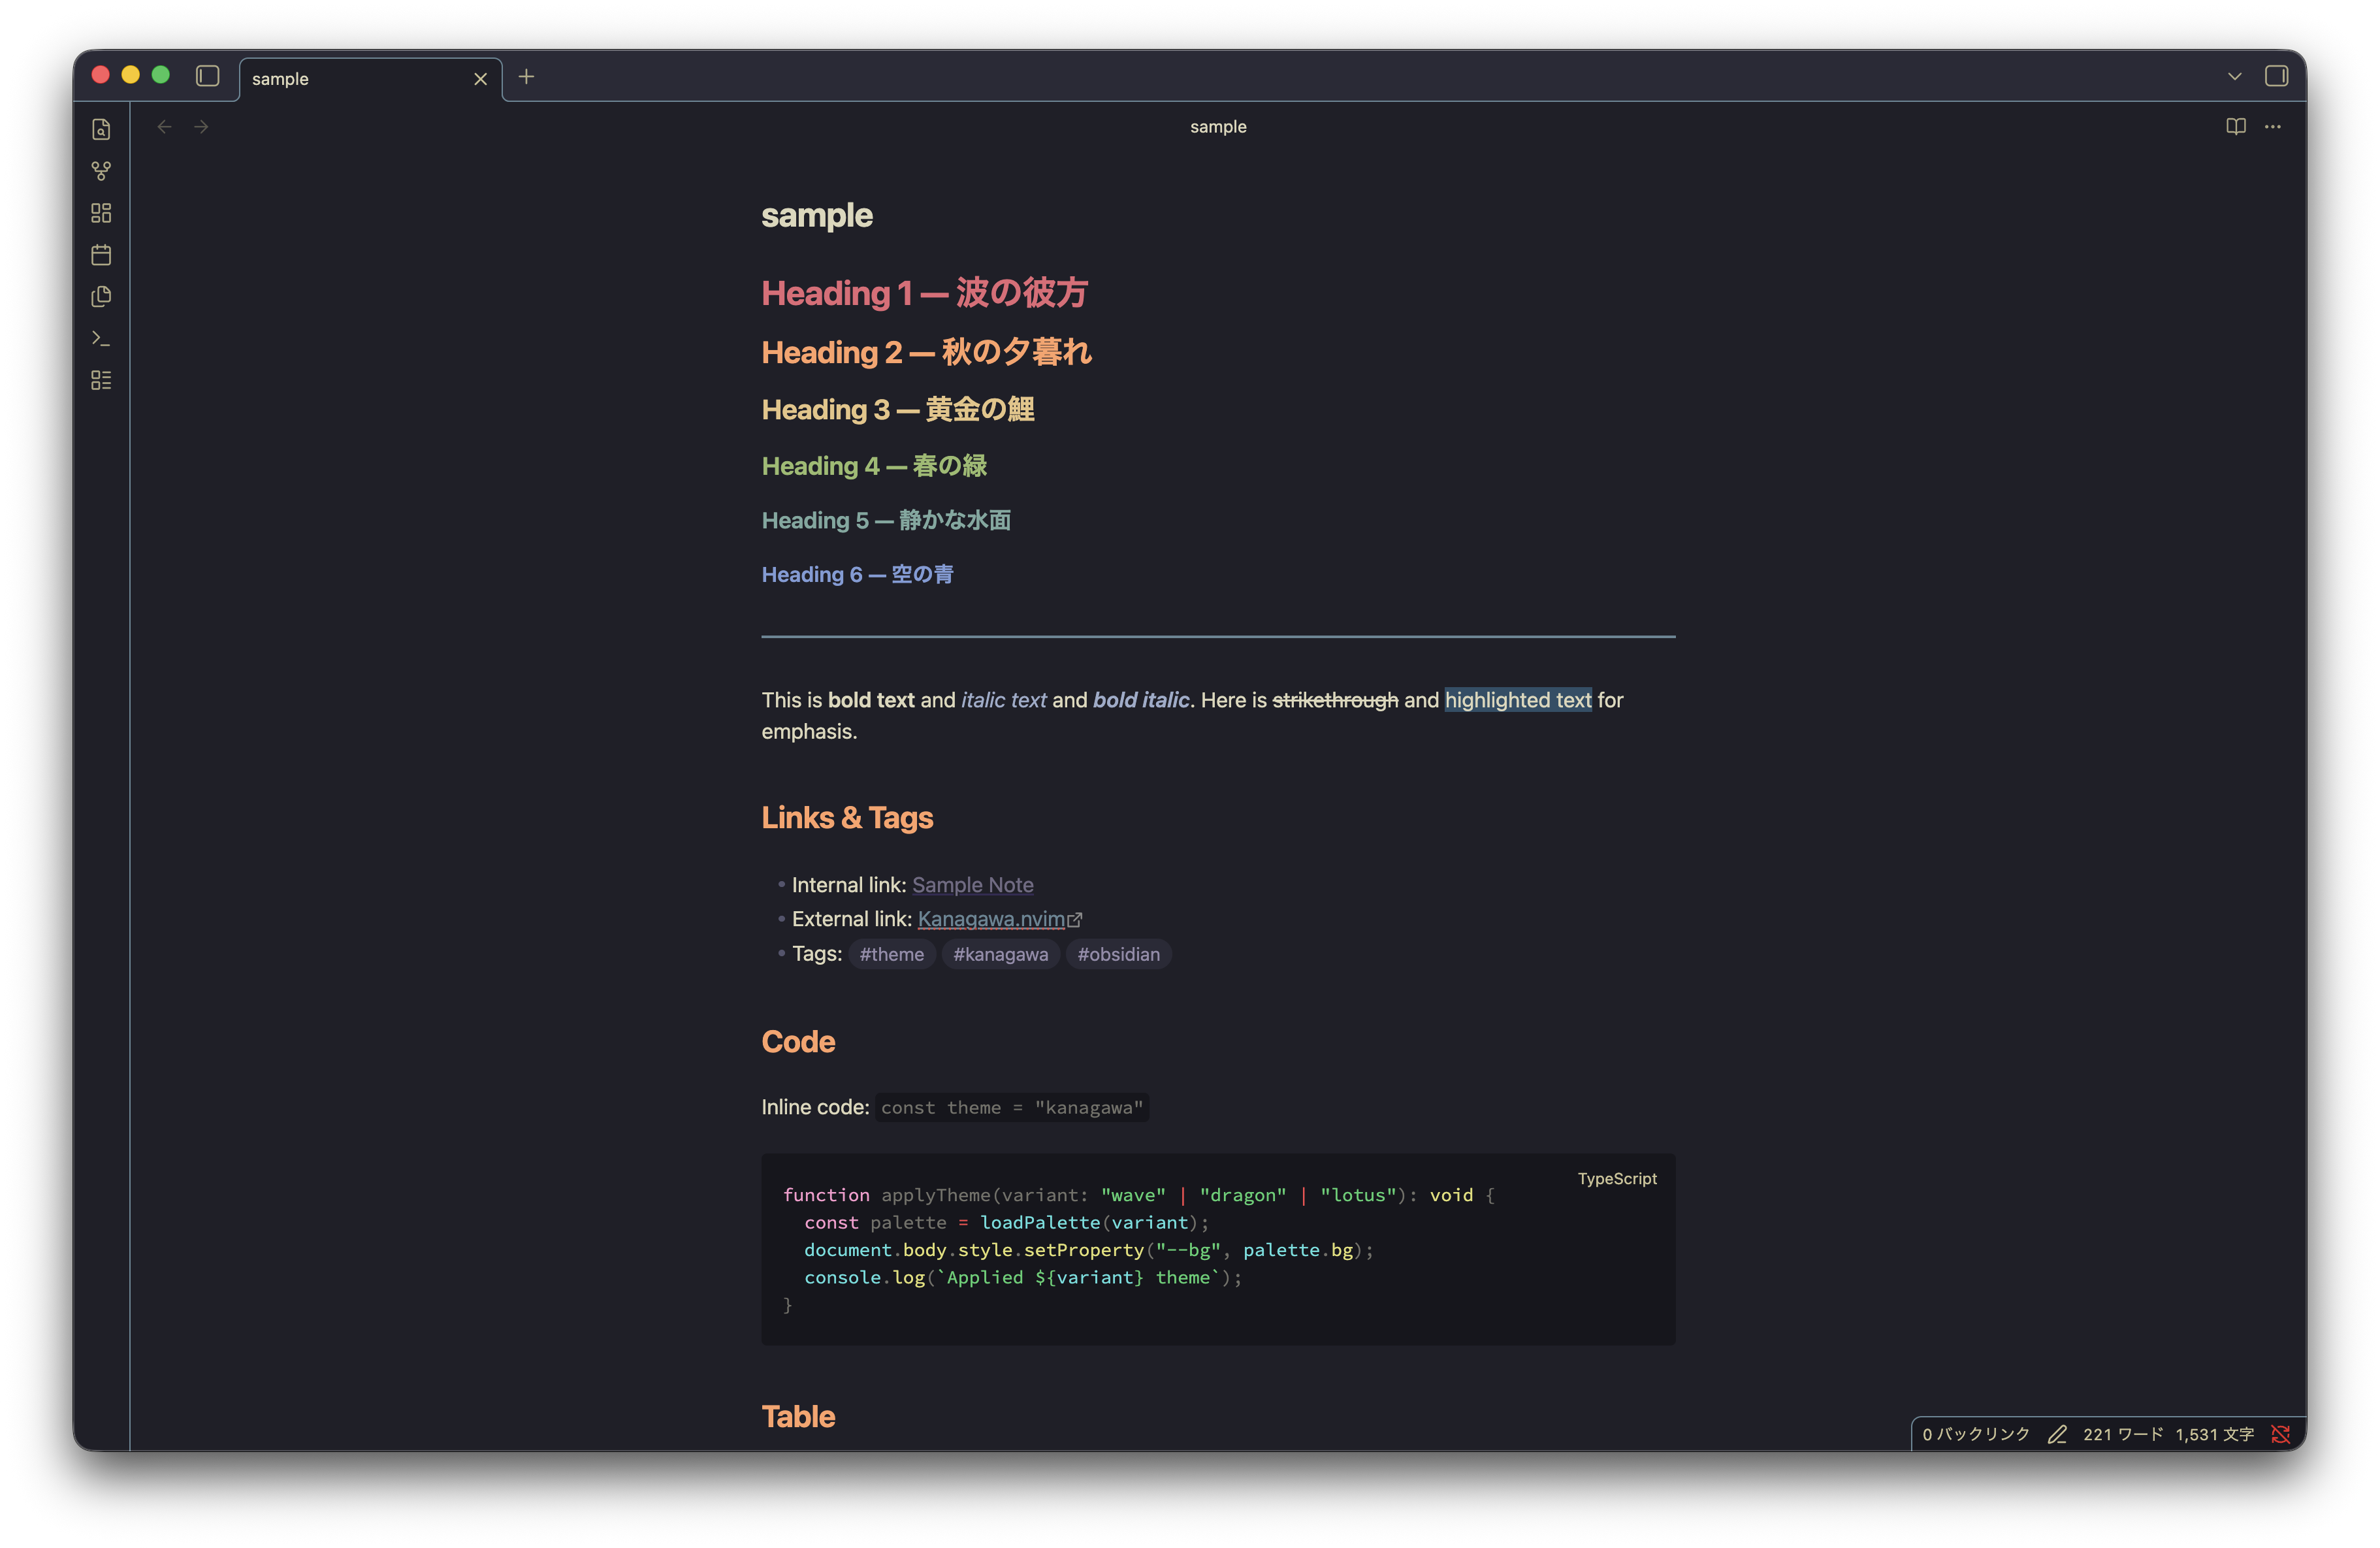2380x1548 pixels.
Task: Click Heading 6 — 空の青
Action: 857,574
